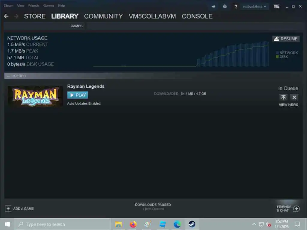Viewport: 307px width, 230px height.
Task: Select the Games submenu item
Action: pyautogui.click(x=76, y=26)
